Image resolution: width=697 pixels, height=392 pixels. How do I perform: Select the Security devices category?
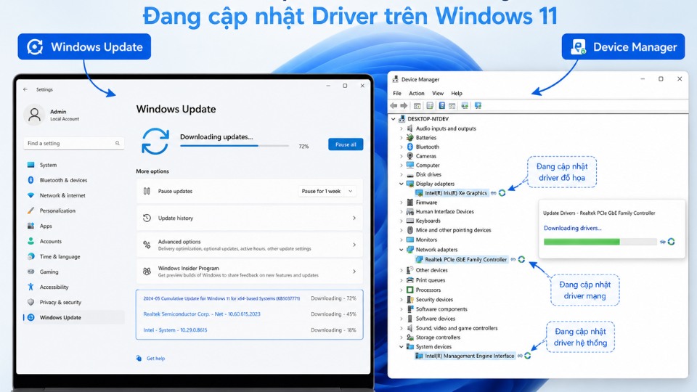tap(434, 300)
